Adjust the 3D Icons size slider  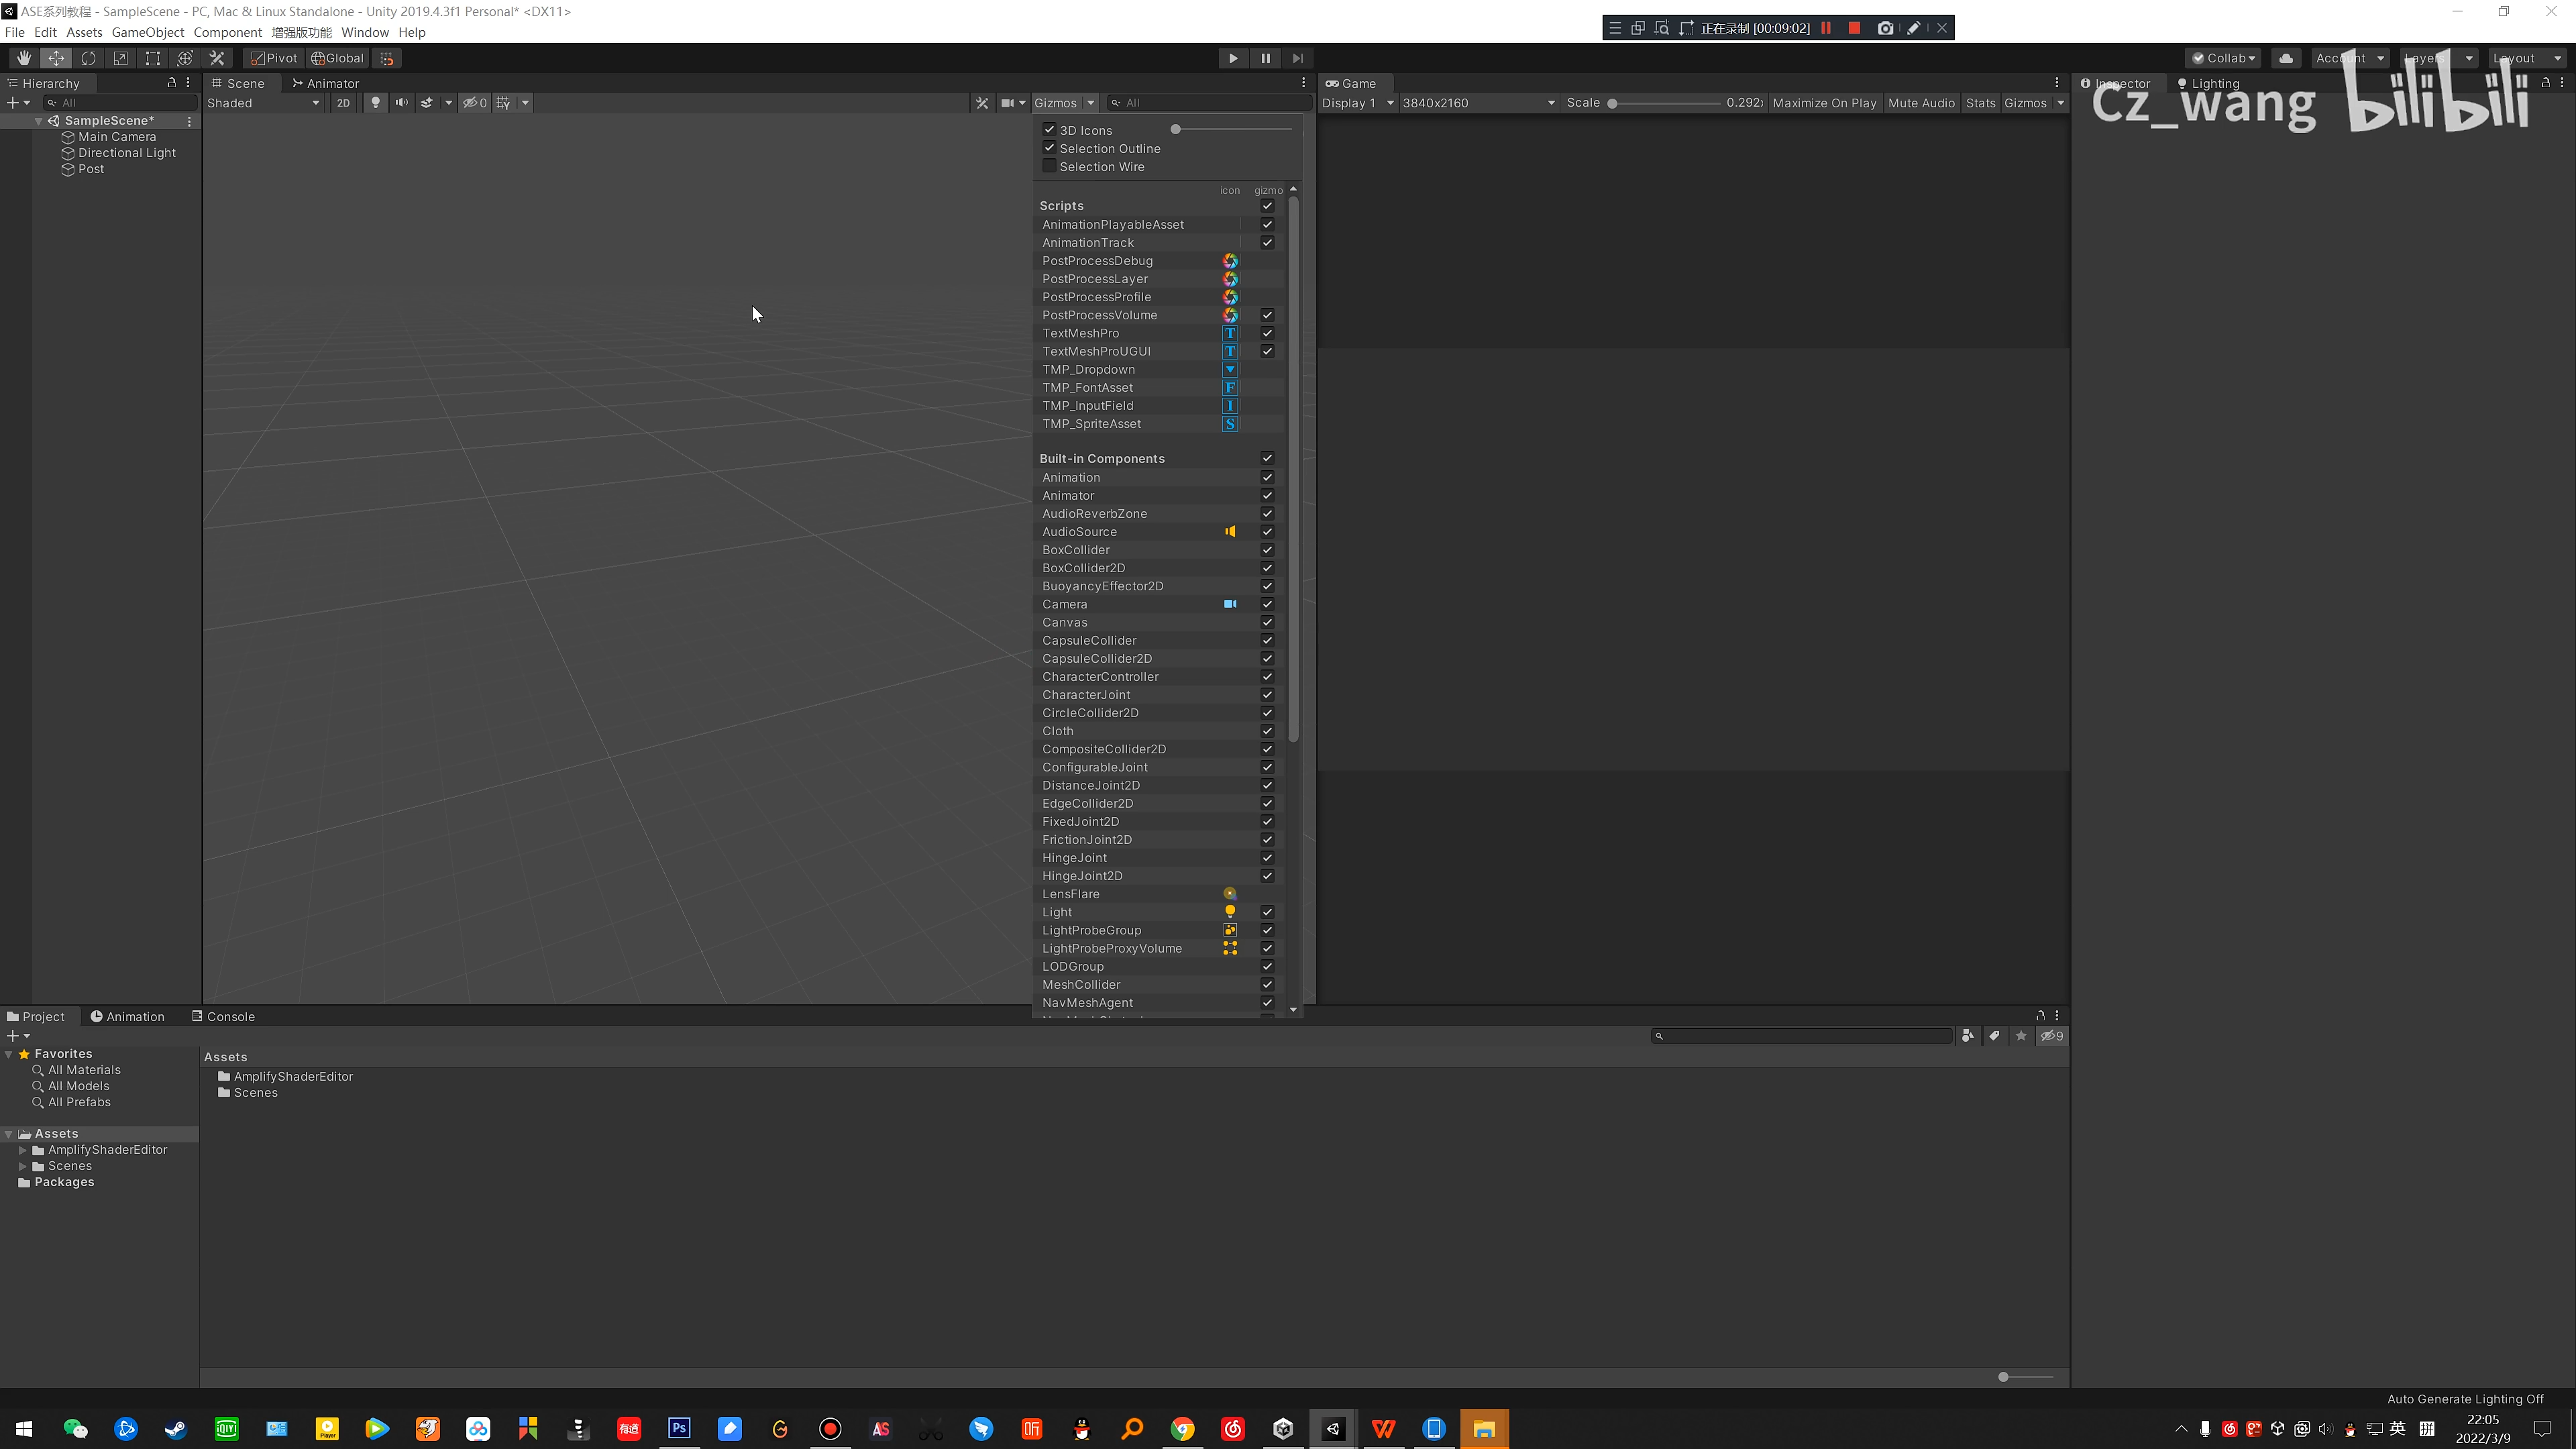pyautogui.click(x=1232, y=130)
